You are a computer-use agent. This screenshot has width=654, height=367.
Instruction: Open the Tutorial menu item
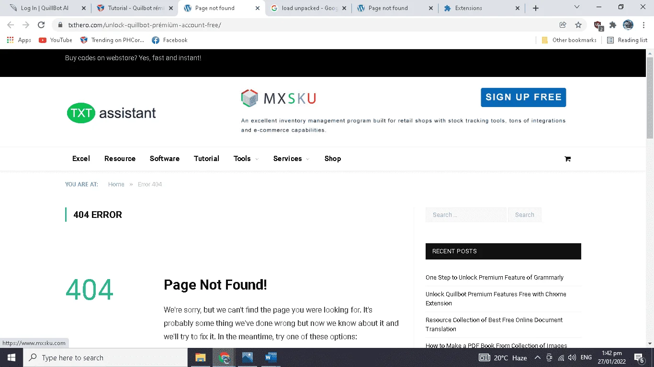pyautogui.click(x=206, y=159)
